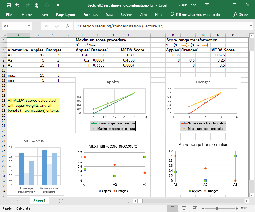This screenshot has height=212, width=255.
Task: Open the View ribbon tab
Action: pyautogui.click(x=143, y=15)
